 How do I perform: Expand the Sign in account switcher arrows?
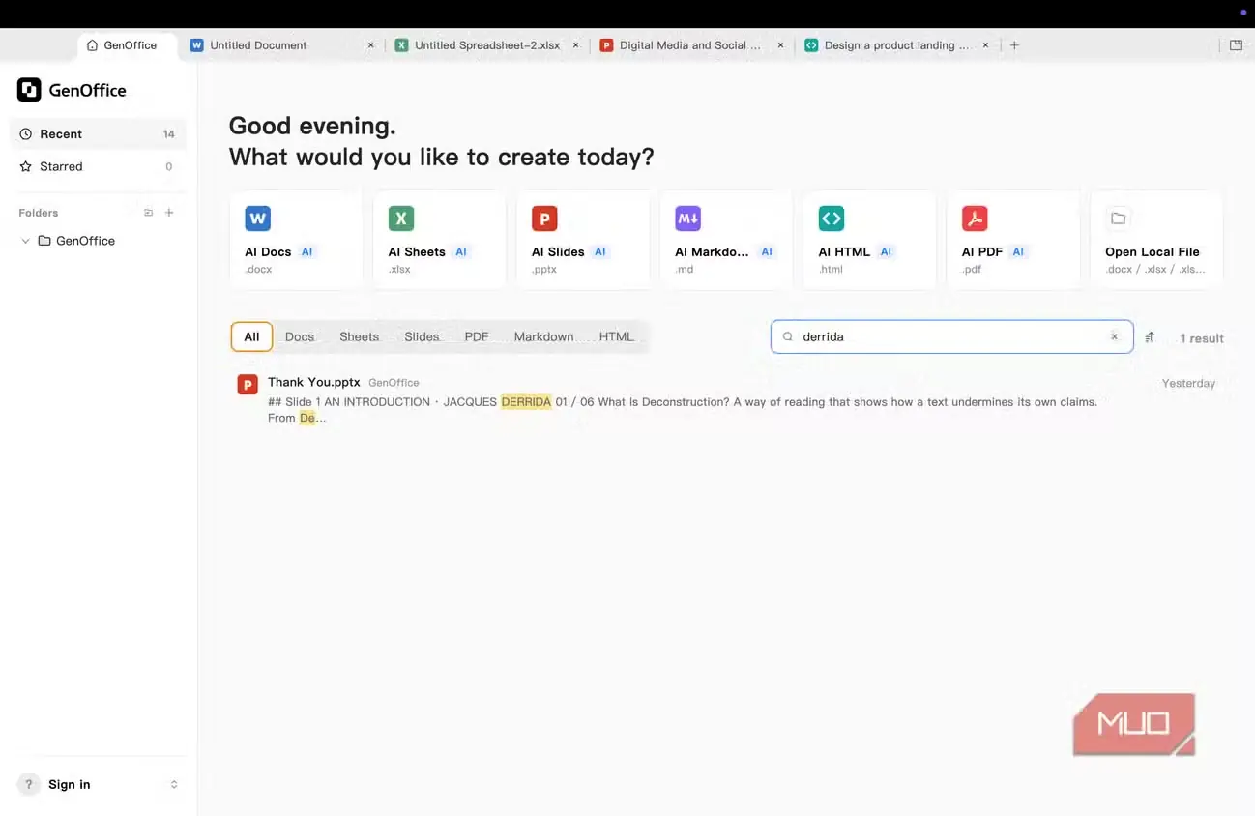coord(174,784)
